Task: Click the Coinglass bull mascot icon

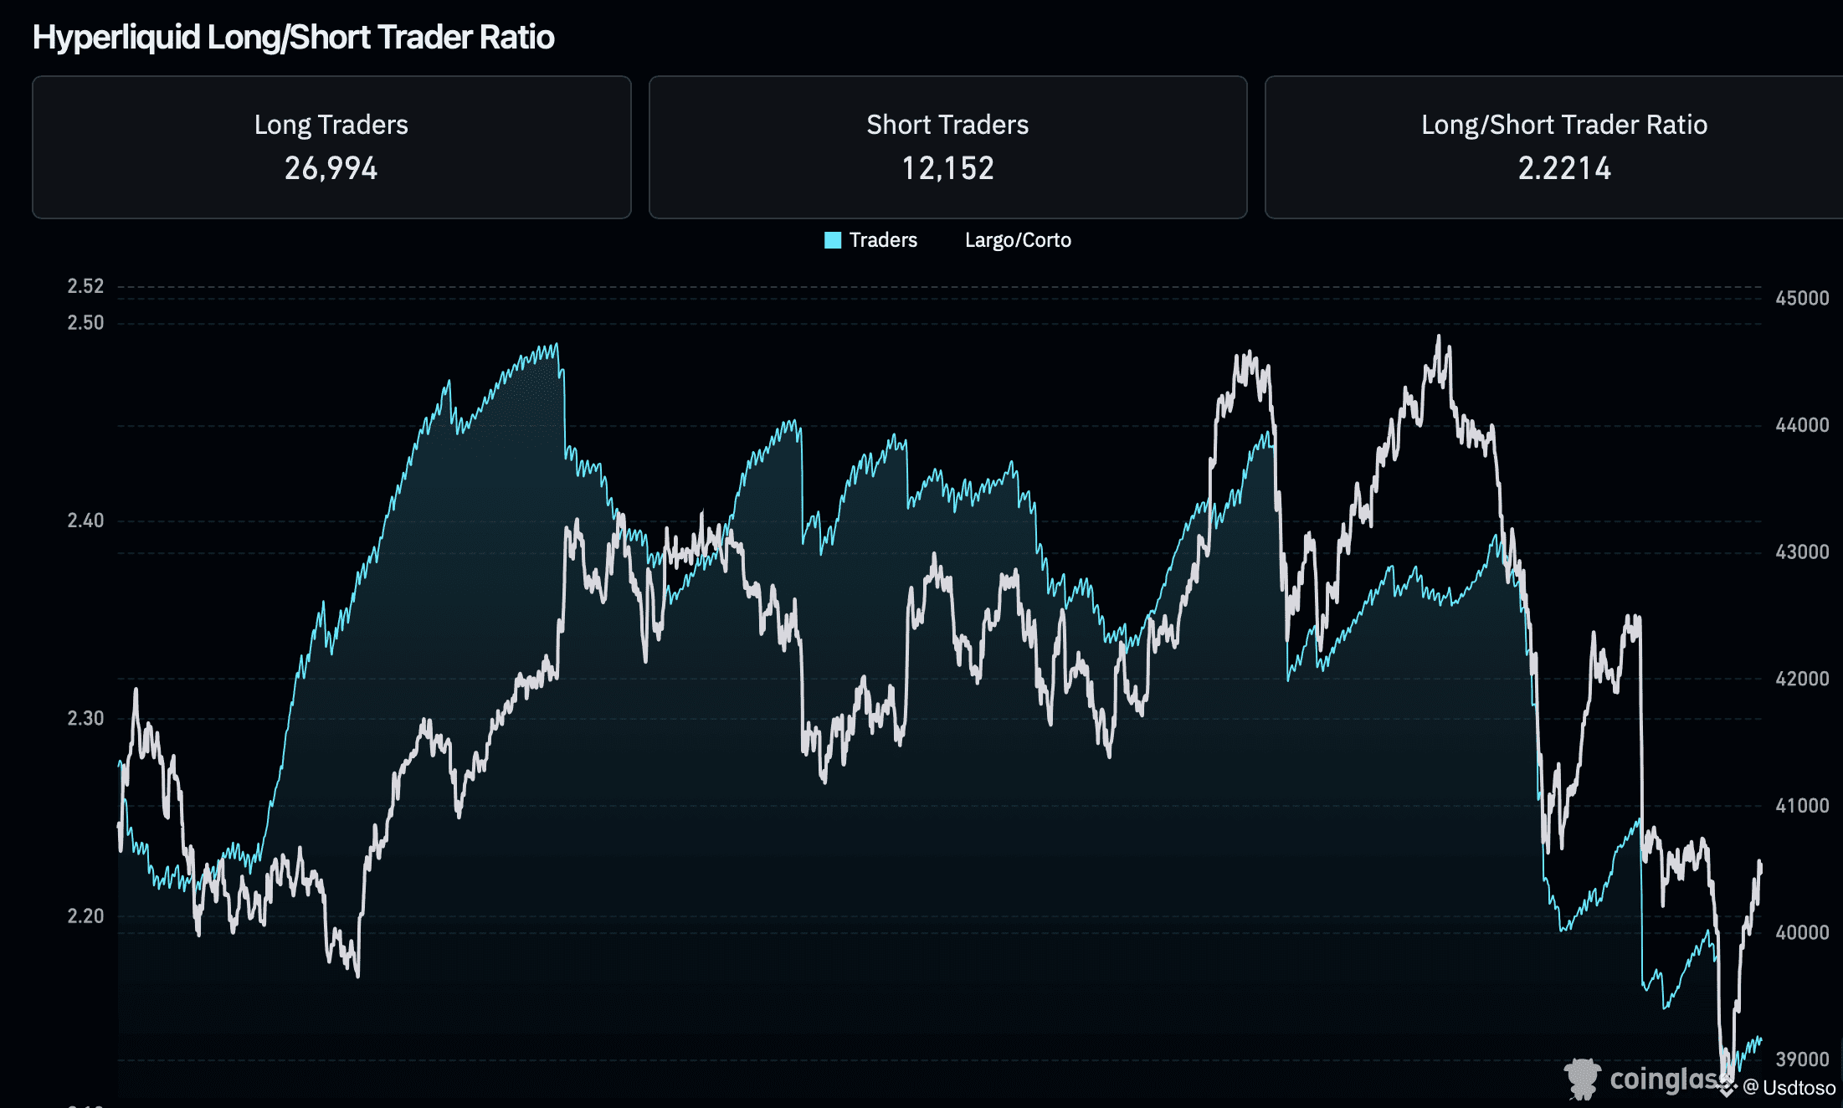Action: pyautogui.click(x=1582, y=1078)
